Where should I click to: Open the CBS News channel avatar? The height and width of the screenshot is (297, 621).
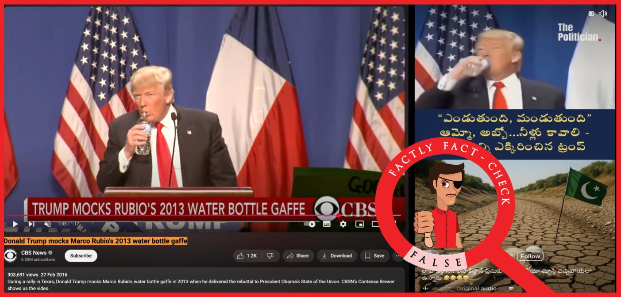pyautogui.click(x=10, y=256)
